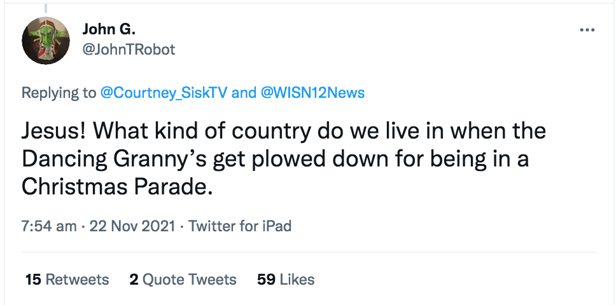The image size is (616, 305).
Task: Open the @WISN12News mention
Action: pos(312,93)
